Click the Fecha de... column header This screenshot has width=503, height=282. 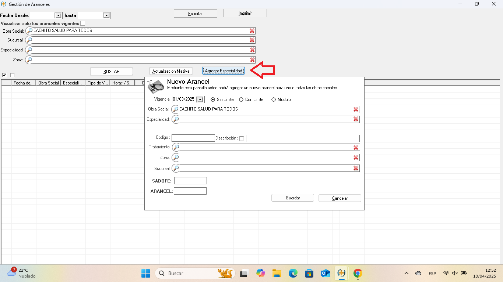[24, 83]
